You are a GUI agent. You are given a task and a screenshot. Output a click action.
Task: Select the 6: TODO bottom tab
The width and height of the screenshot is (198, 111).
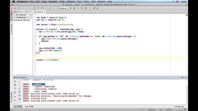[x=29, y=106]
